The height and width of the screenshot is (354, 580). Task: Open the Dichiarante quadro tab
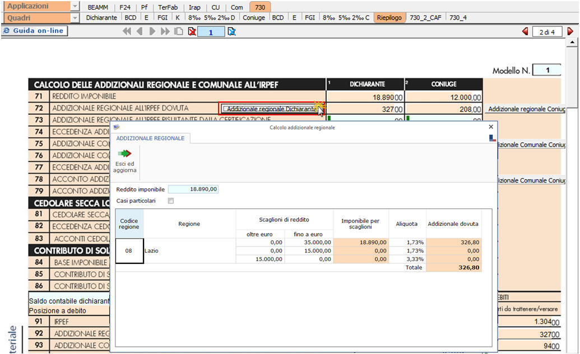(101, 17)
